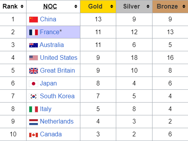
Task: Click the South Korea flag icon
Action: (34, 96)
